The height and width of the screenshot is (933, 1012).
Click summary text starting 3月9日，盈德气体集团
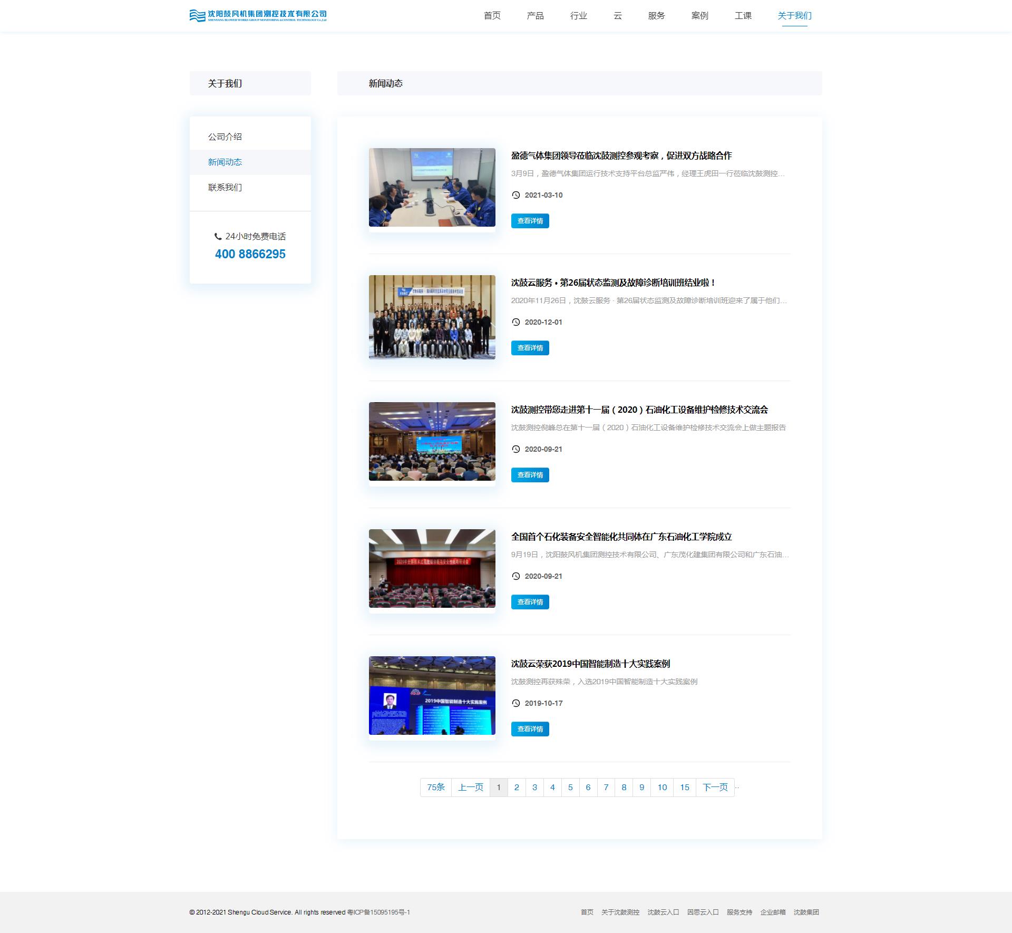click(648, 174)
